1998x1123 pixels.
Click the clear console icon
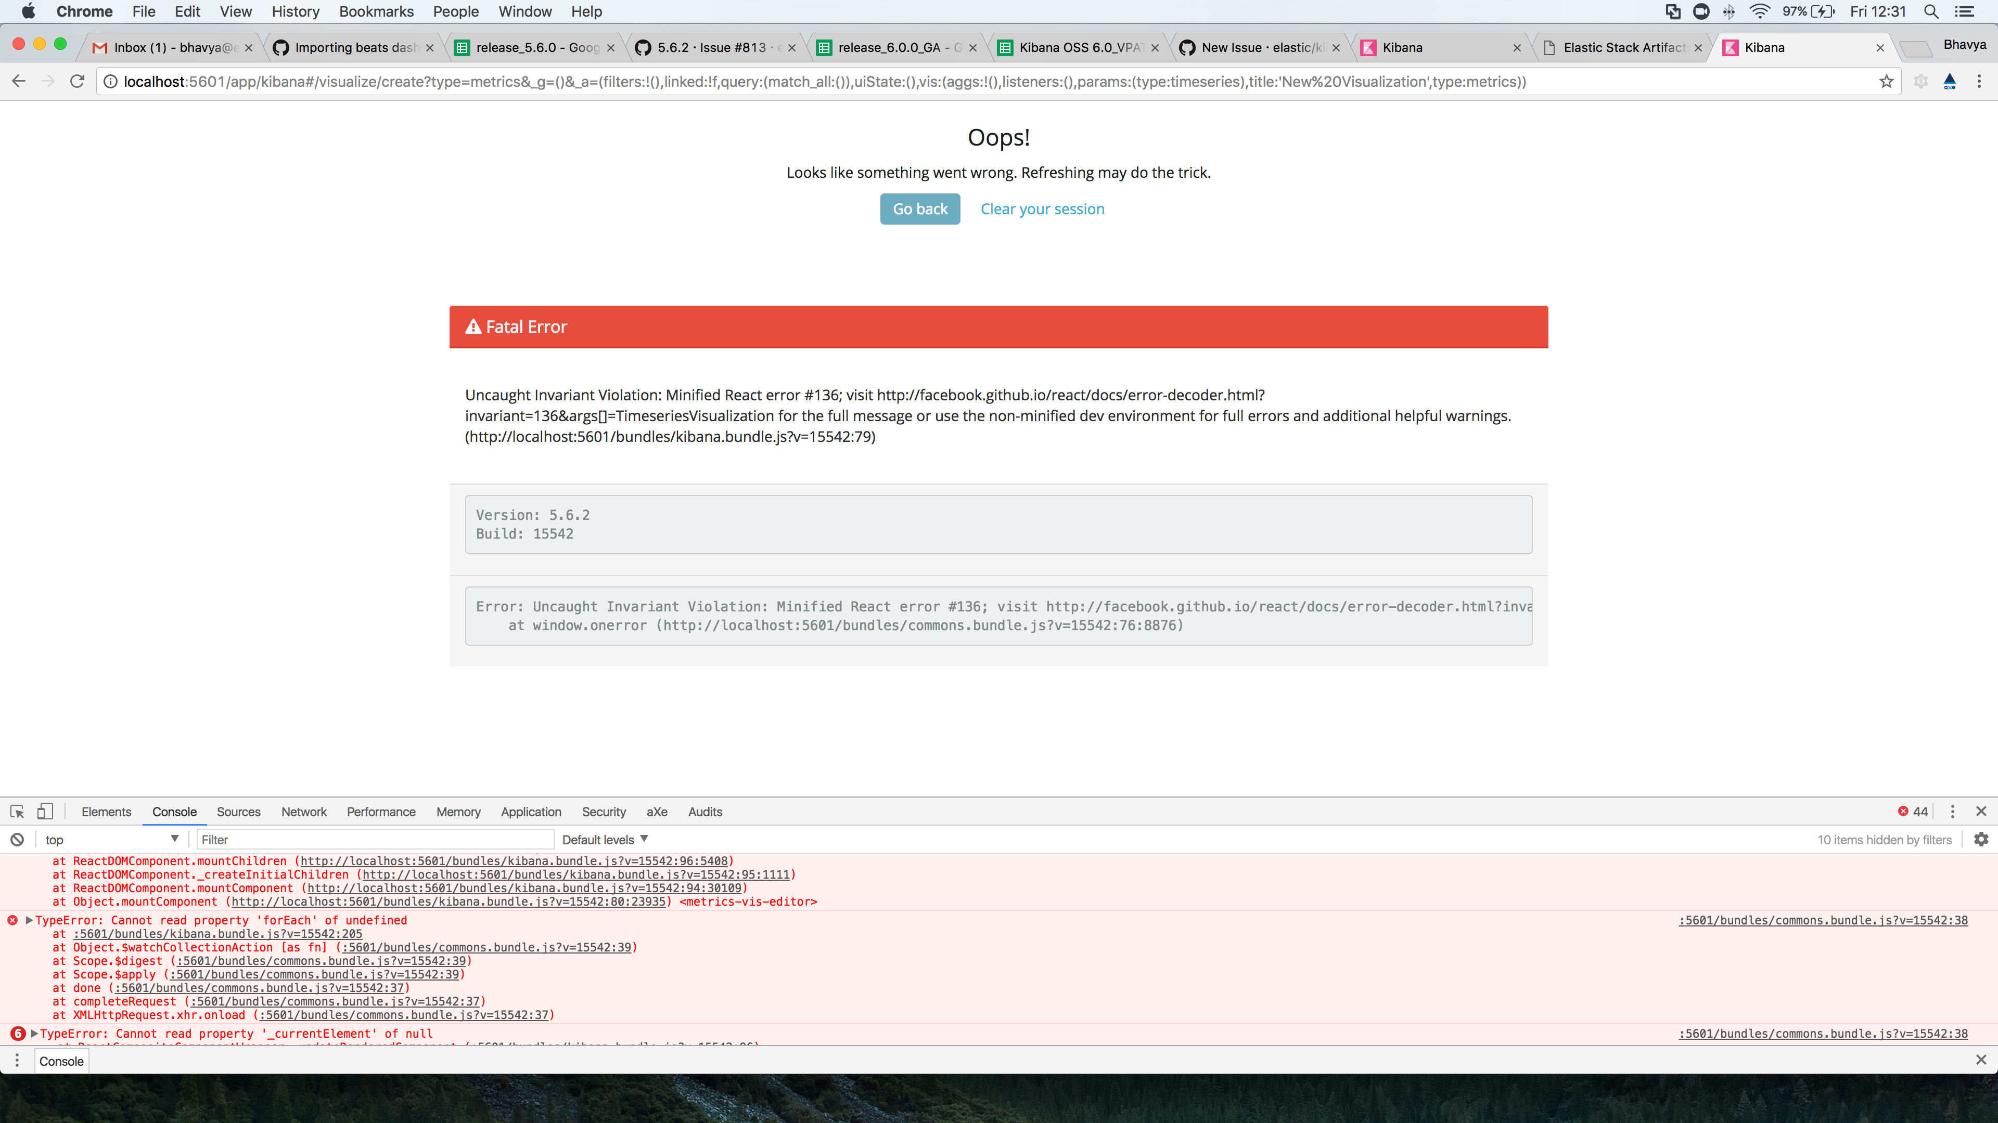pos(17,839)
